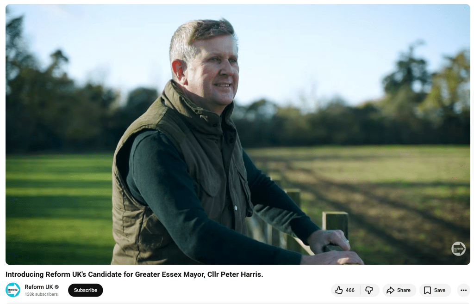This screenshot has width=474, height=304.
Task: Open the three-dot more actions menu
Action: click(463, 290)
